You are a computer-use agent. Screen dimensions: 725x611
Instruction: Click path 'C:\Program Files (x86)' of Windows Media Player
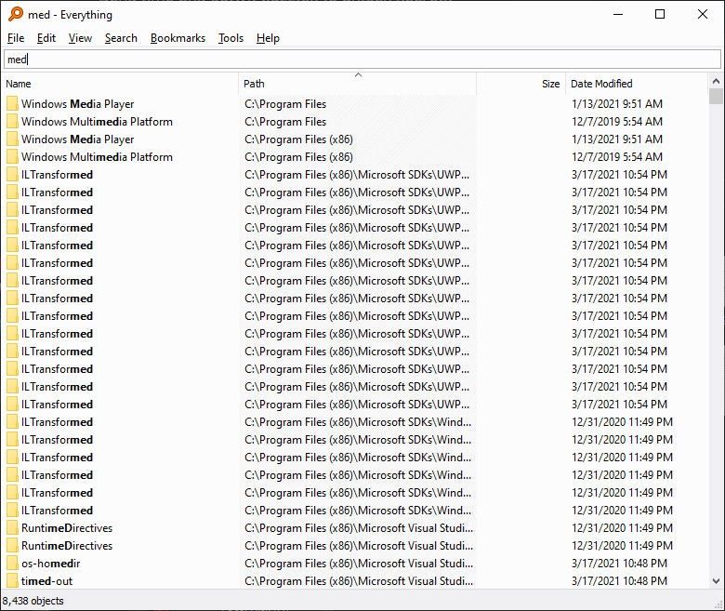298,139
